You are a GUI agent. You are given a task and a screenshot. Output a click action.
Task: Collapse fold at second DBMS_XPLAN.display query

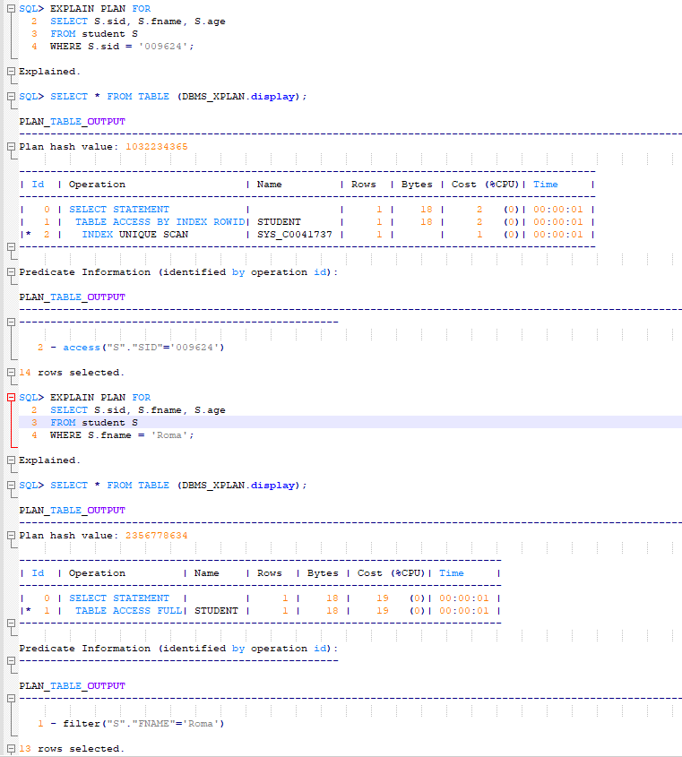[x=11, y=486]
